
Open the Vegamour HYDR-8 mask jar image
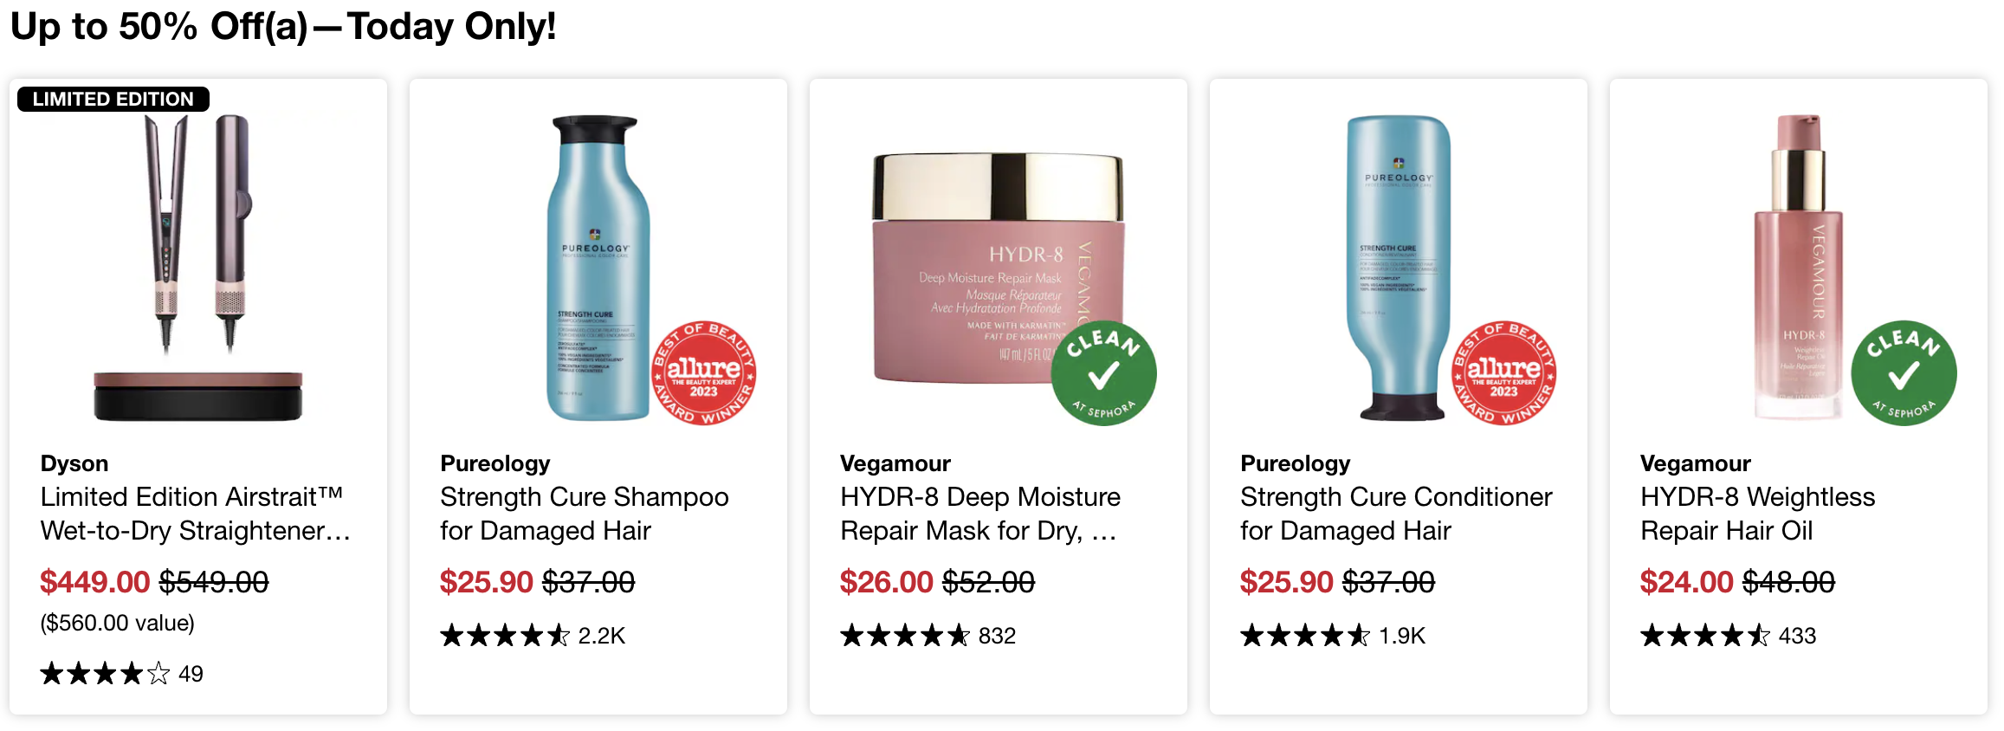click(x=999, y=268)
